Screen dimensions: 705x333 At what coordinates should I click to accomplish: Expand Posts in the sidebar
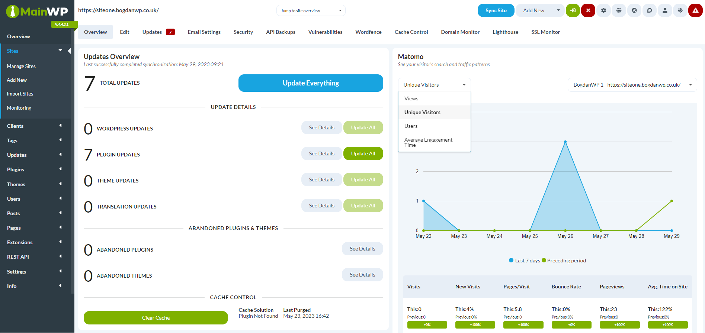pos(60,213)
